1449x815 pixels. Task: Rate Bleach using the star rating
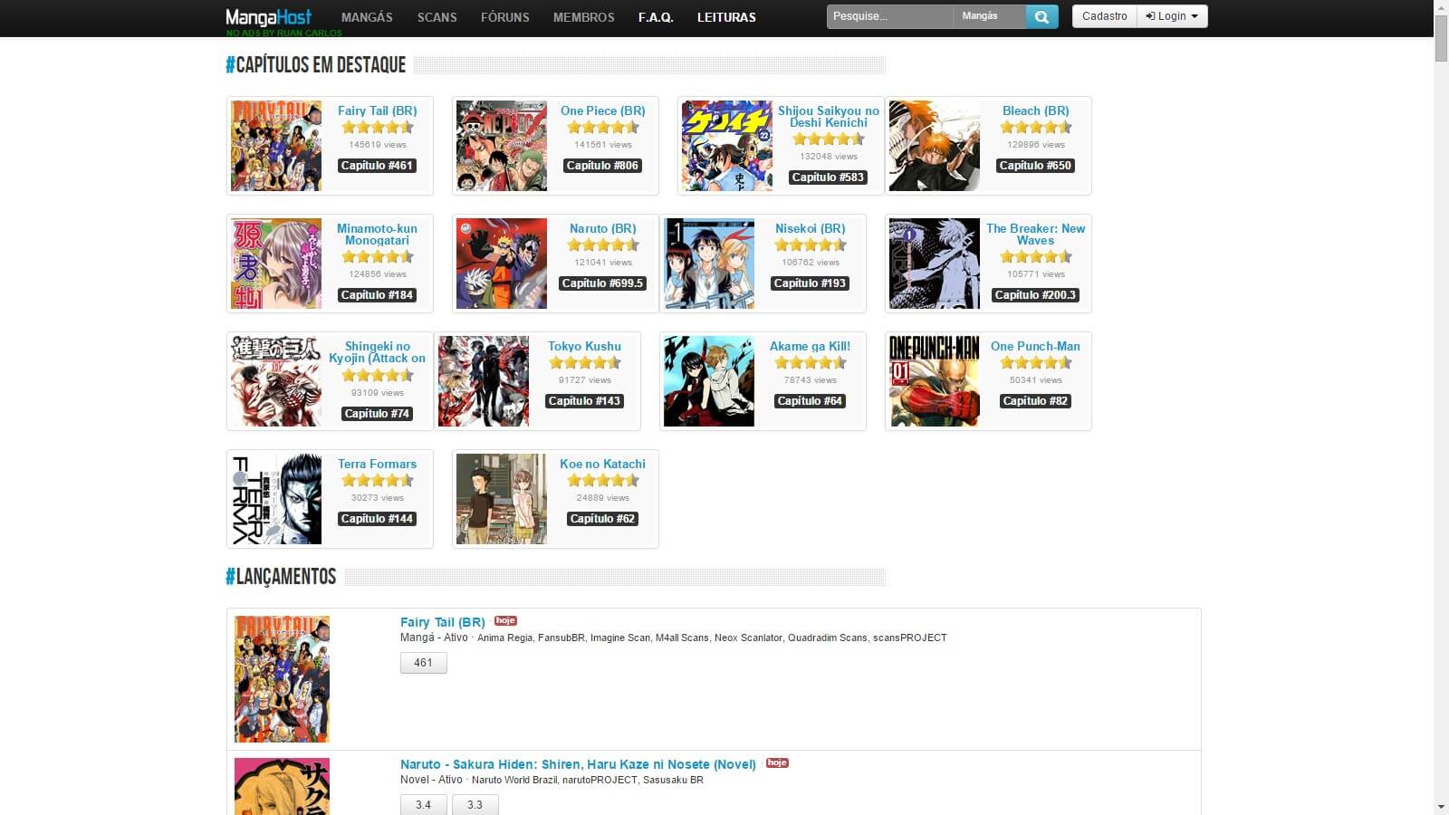(x=1036, y=128)
